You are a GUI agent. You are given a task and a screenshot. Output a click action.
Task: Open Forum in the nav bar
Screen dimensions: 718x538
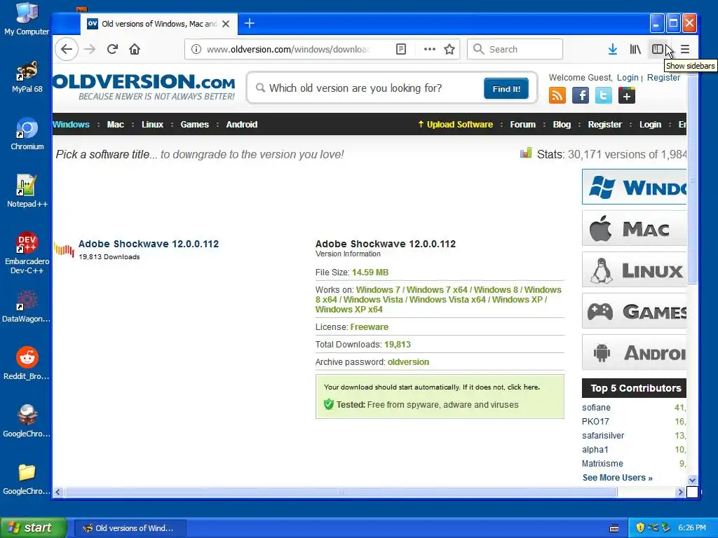pyautogui.click(x=523, y=125)
